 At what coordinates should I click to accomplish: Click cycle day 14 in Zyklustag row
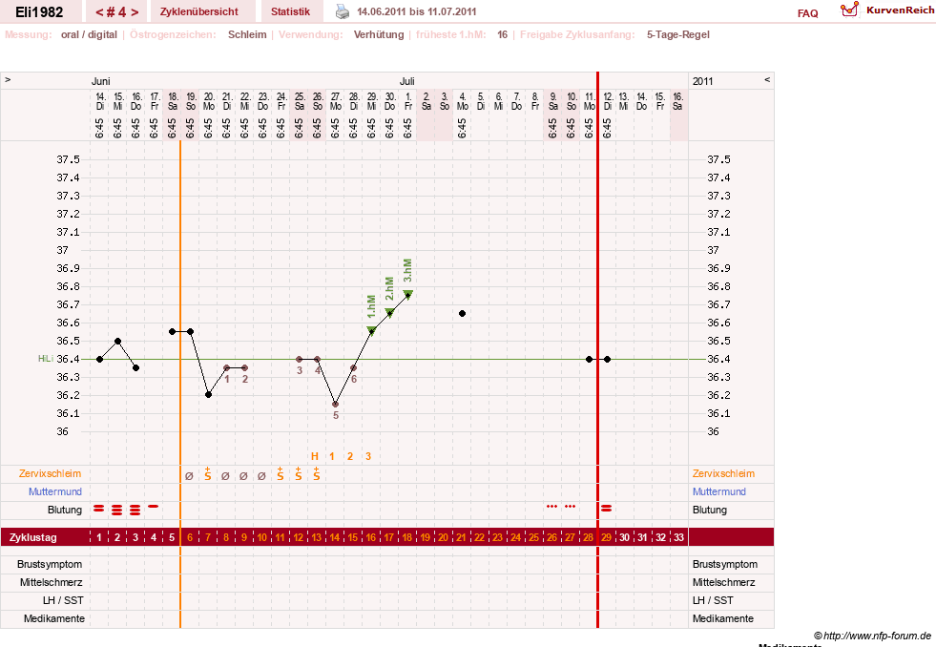point(334,537)
